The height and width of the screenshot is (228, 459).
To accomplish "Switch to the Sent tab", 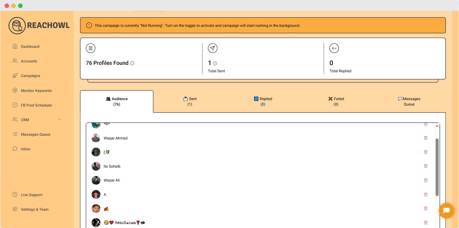I will point(190,101).
